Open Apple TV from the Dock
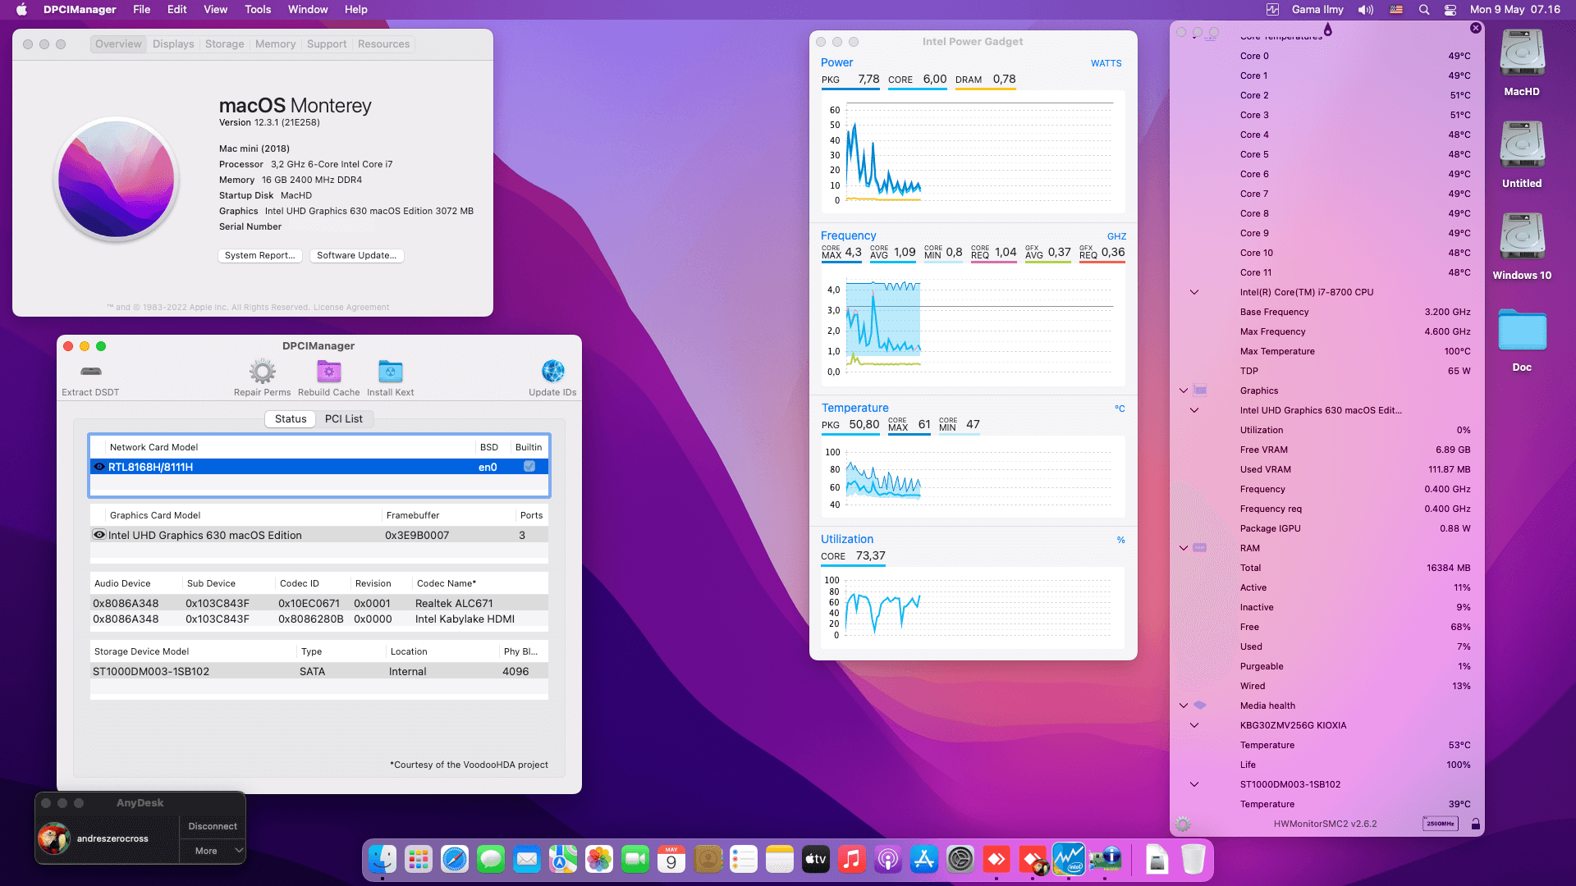The height and width of the screenshot is (886, 1576). (816, 859)
